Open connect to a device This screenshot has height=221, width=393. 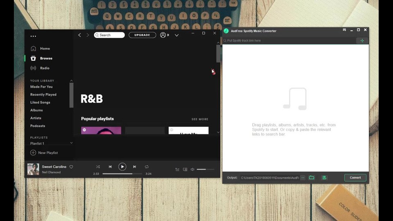185,169
